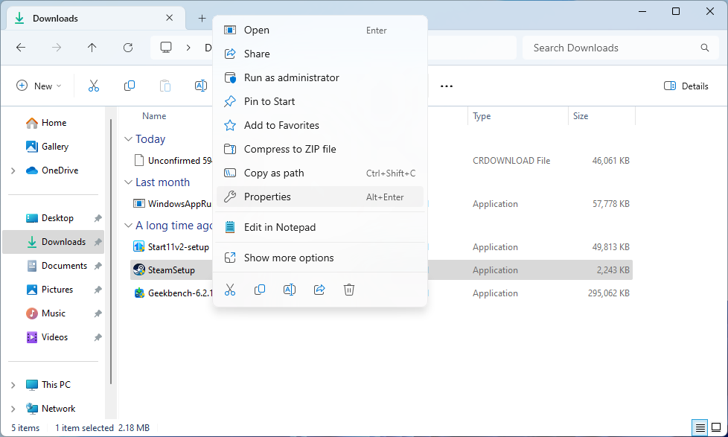Screen dimensions: 728x437
Task: Sort by Type column header
Action: point(482,116)
